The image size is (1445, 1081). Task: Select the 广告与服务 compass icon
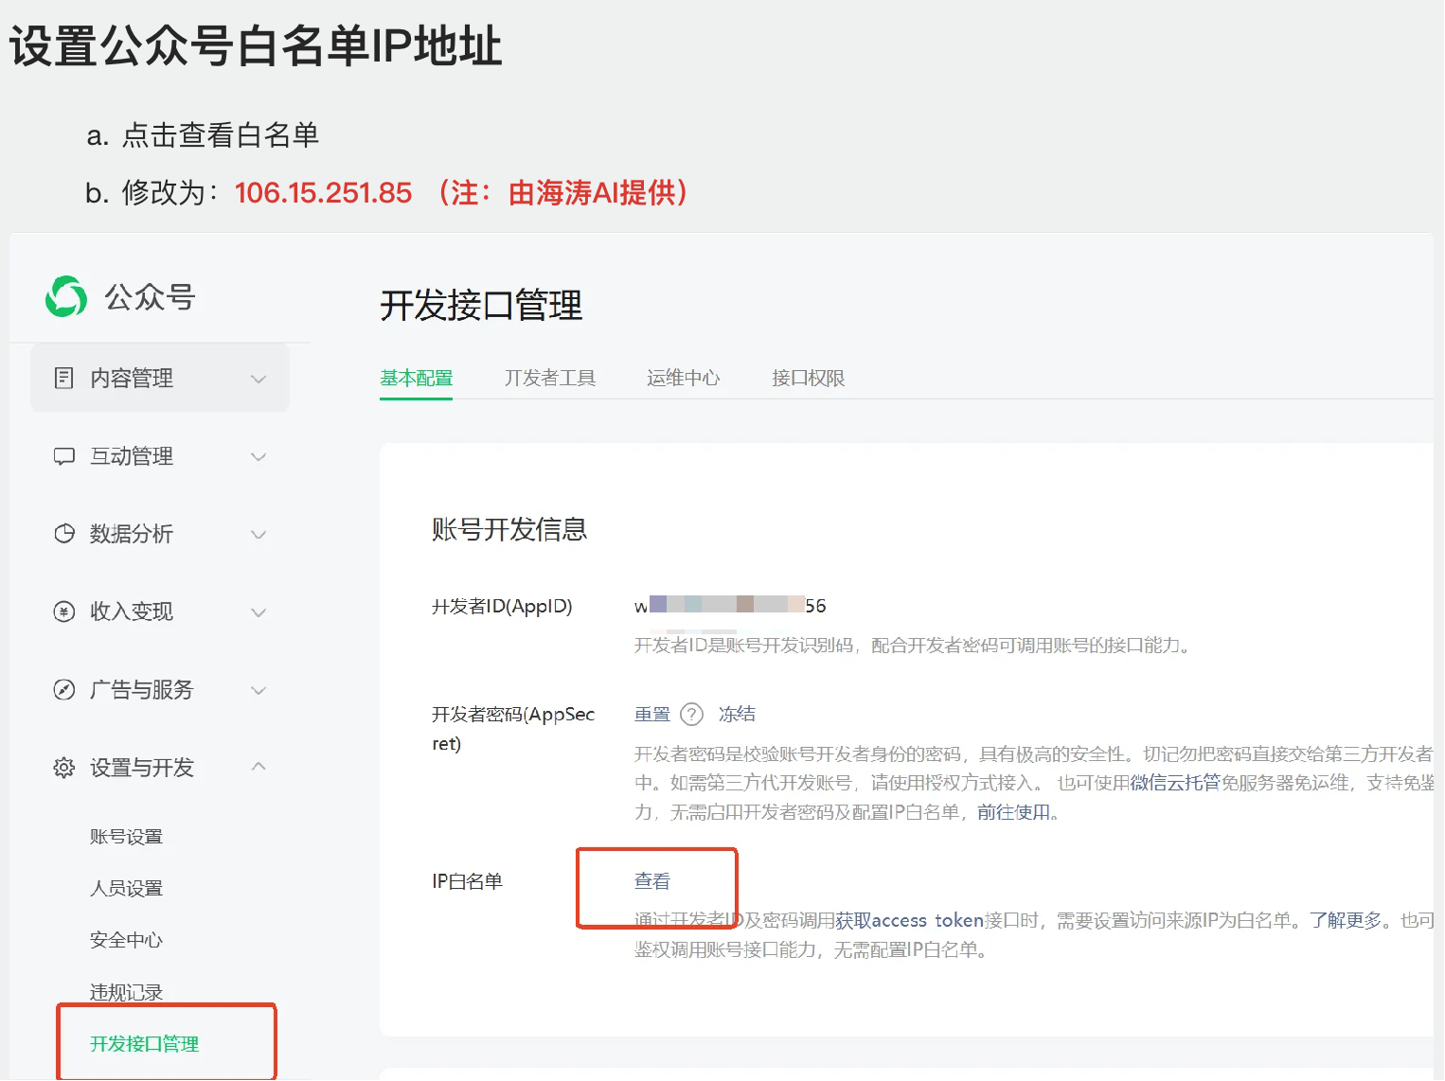(x=62, y=690)
